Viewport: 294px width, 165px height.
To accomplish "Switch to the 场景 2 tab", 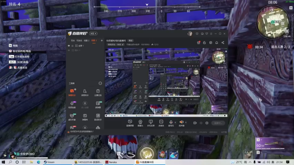I will point(86,41).
